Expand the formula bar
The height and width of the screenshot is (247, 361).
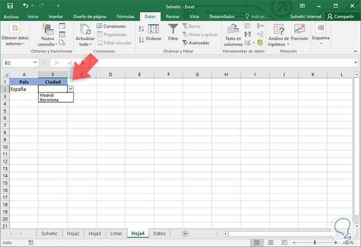[356, 63]
